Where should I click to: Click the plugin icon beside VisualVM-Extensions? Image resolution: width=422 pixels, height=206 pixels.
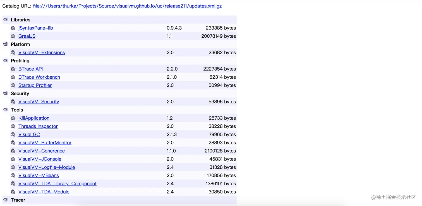13,52
